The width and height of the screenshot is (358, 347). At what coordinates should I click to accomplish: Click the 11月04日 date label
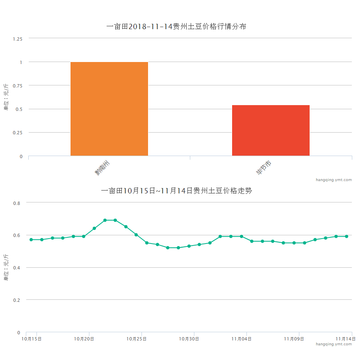[242, 339]
